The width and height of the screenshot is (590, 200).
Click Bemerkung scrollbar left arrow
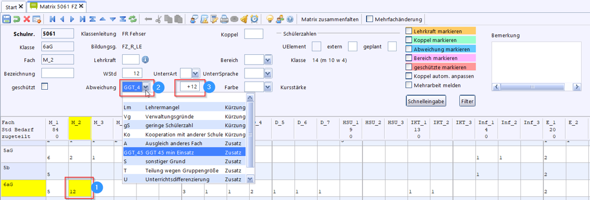coord(496,87)
